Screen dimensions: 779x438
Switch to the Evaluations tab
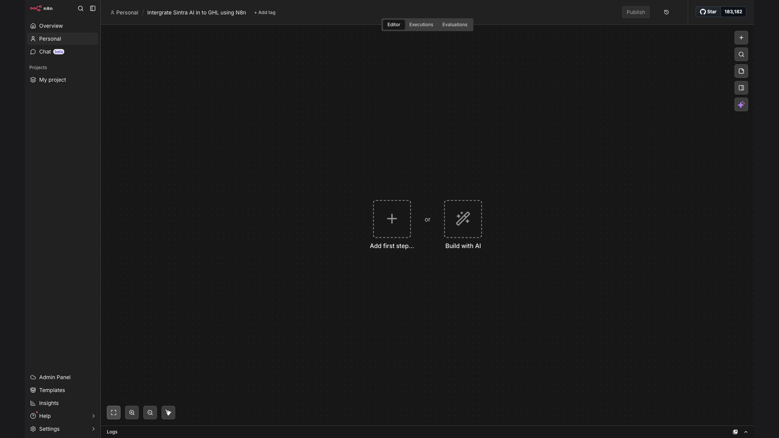tap(455, 25)
